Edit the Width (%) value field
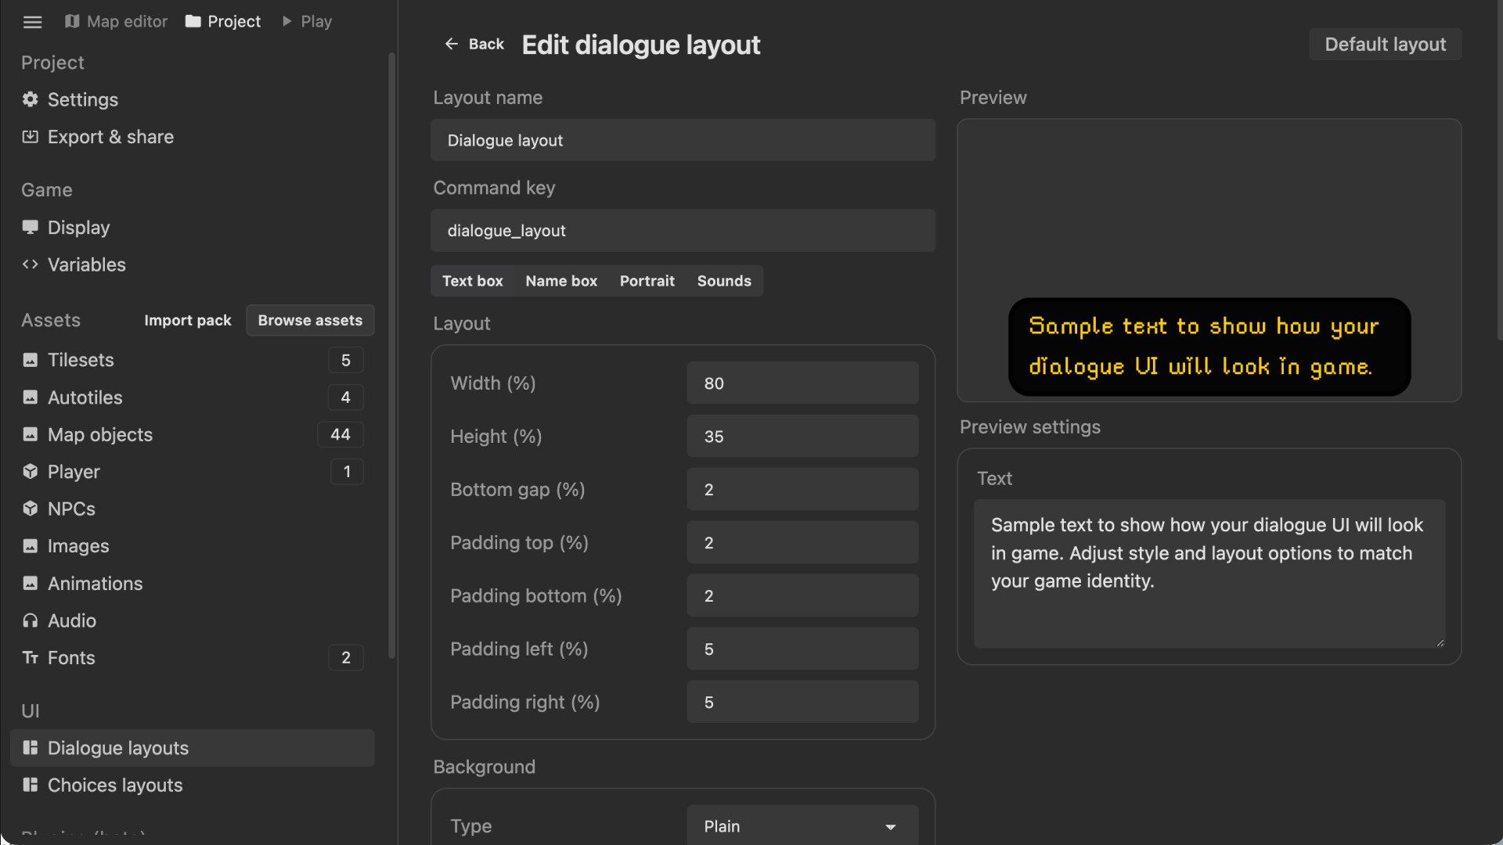 coord(802,383)
